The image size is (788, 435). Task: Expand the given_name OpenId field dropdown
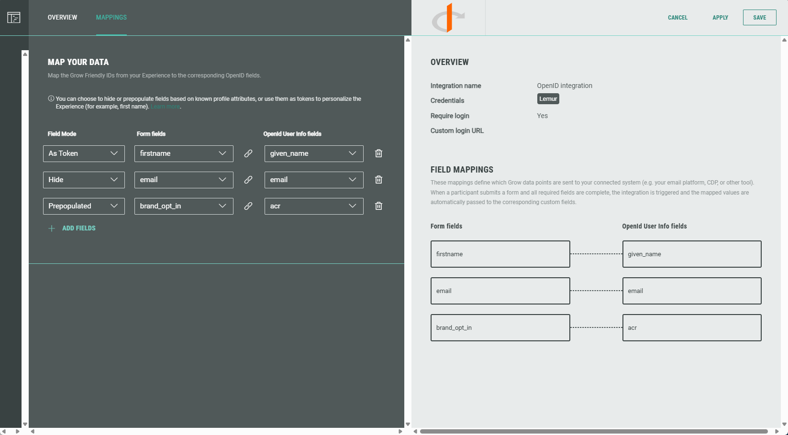click(x=313, y=153)
